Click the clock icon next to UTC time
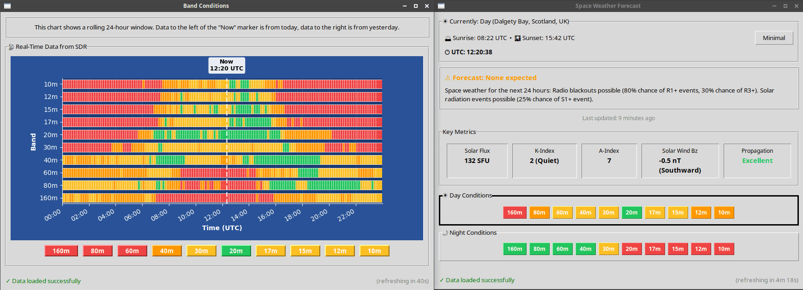This screenshot has height=290, width=803. click(x=447, y=52)
